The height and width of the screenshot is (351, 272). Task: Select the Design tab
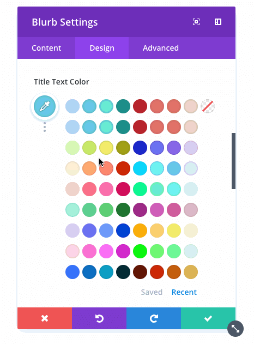102,48
